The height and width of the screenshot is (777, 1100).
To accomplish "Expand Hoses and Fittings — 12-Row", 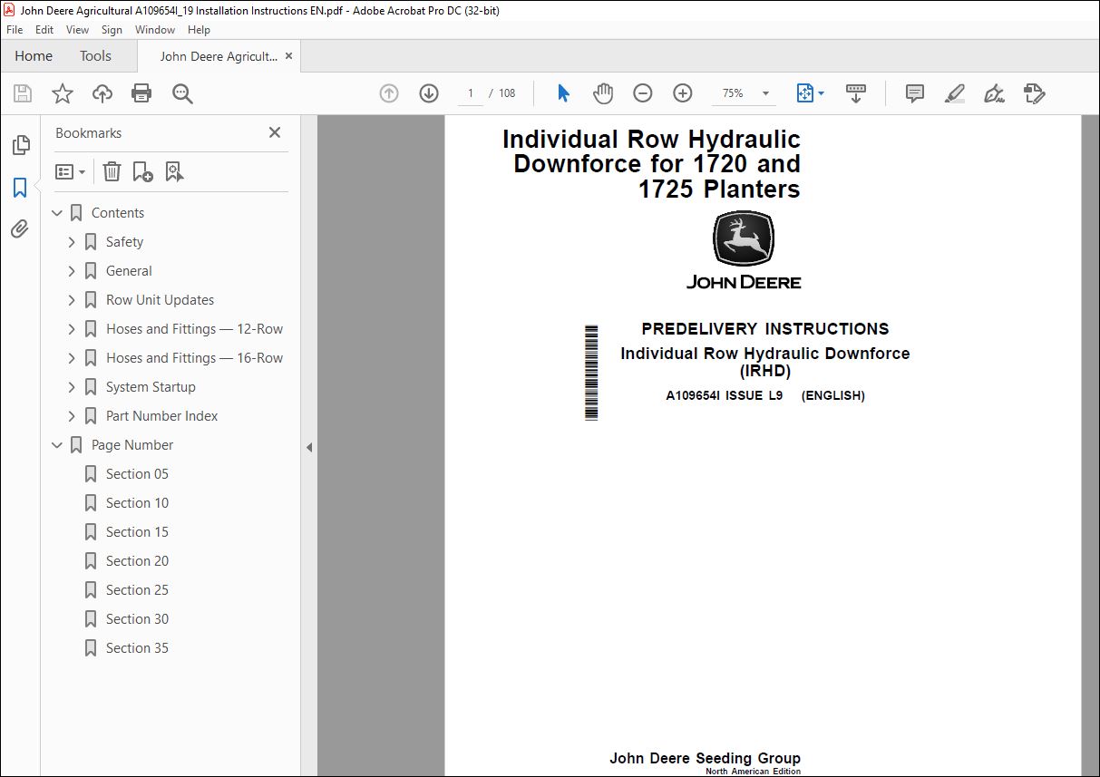I will coord(72,329).
